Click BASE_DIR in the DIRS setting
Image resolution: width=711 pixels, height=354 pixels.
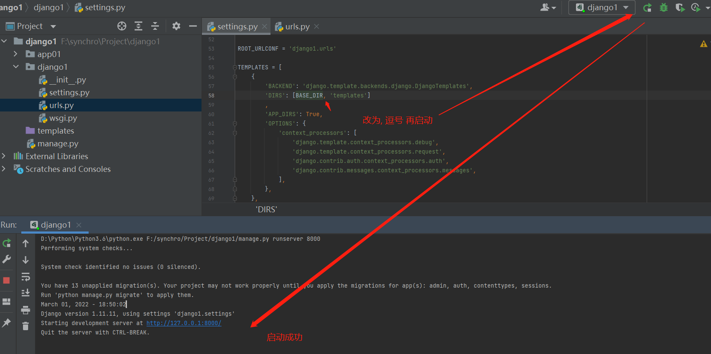tap(309, 95)
